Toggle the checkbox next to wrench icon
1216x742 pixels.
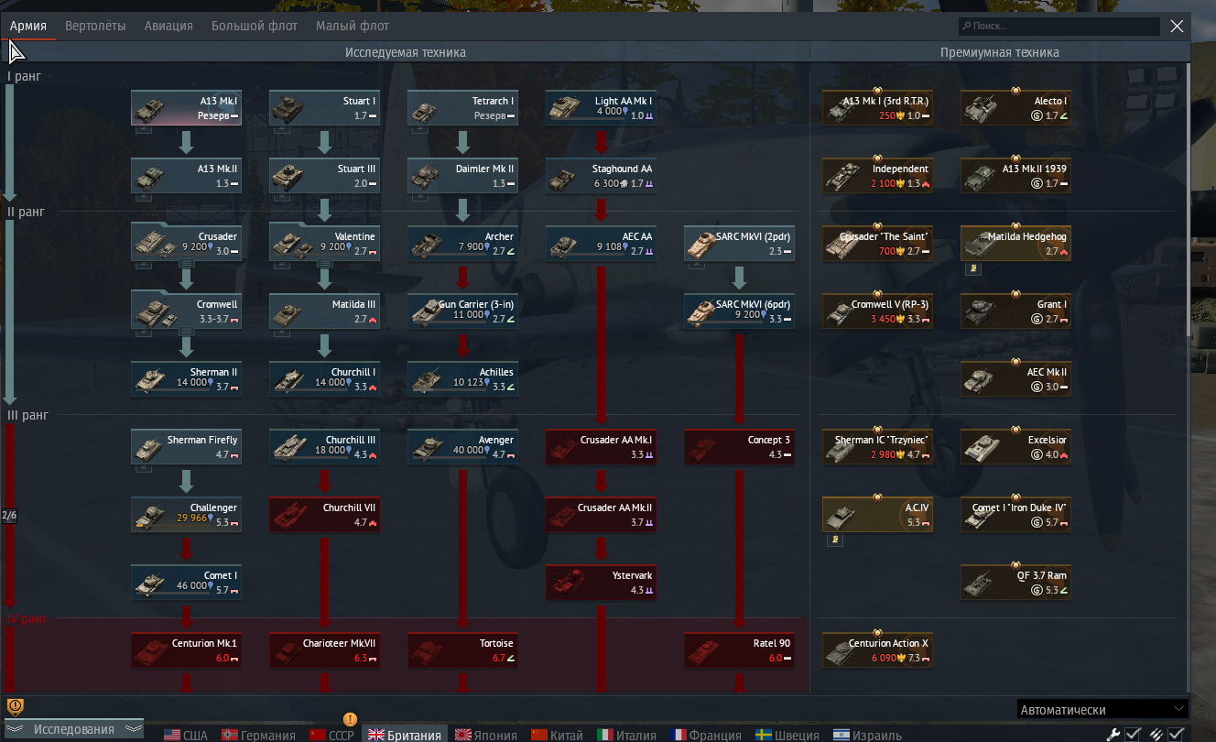pyautogui.click(x=1133, y=734)
